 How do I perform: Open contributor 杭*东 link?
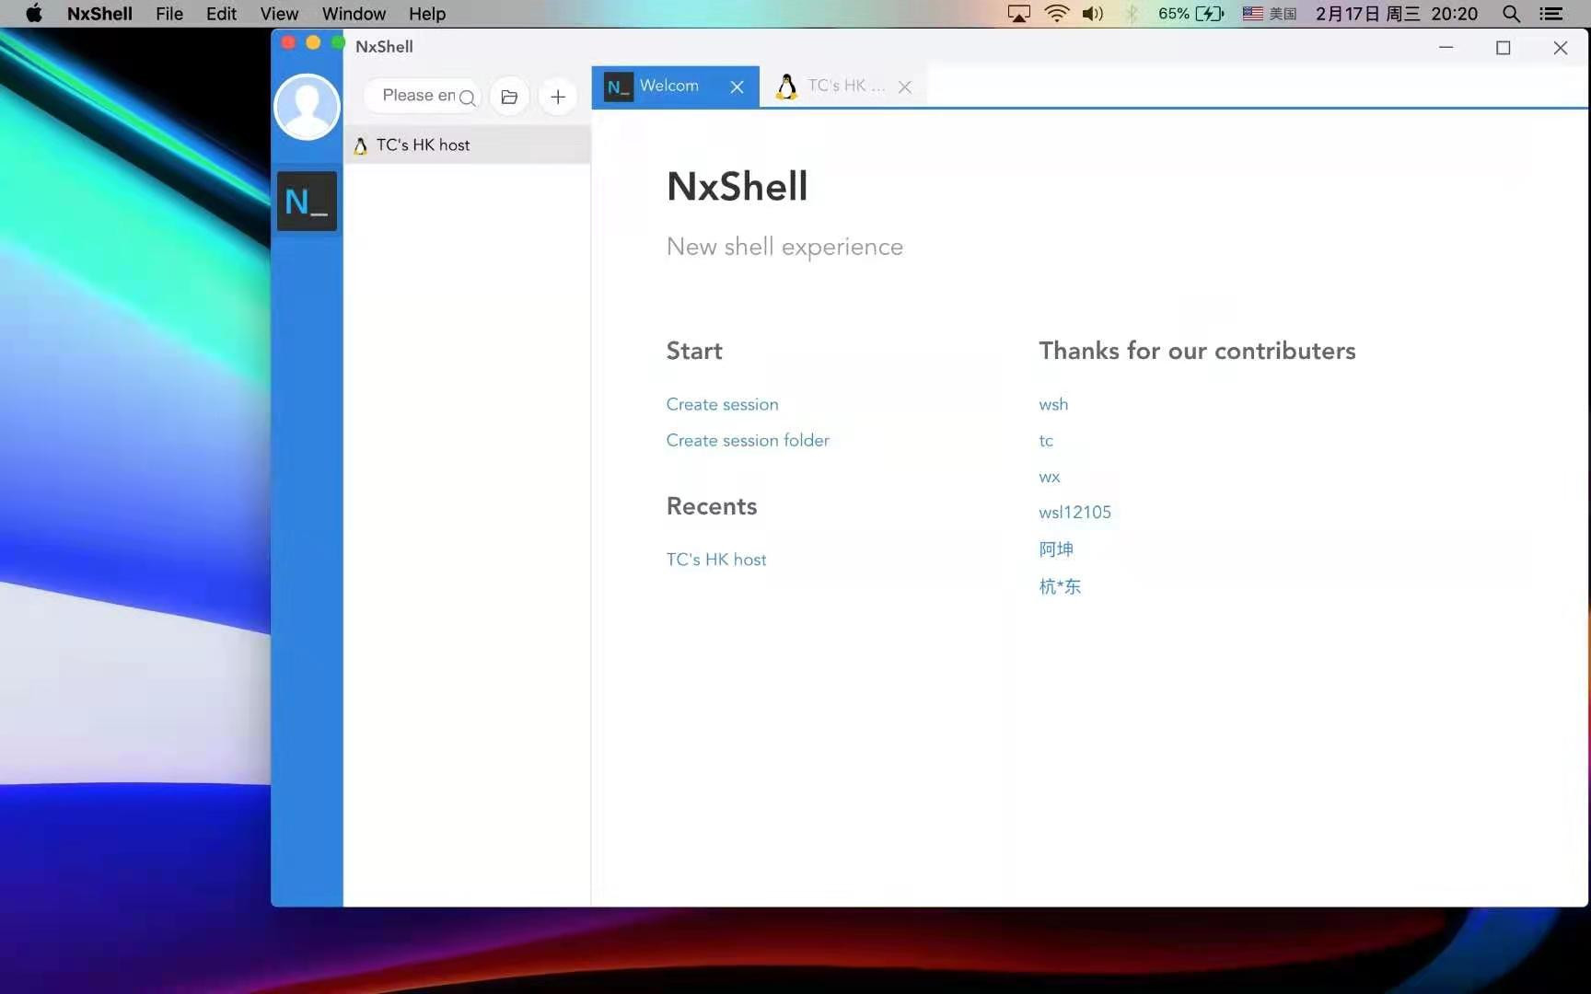point(1060,586)
